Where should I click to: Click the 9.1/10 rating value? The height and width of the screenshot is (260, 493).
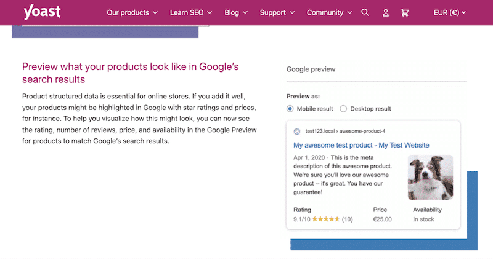click(301, 219)
